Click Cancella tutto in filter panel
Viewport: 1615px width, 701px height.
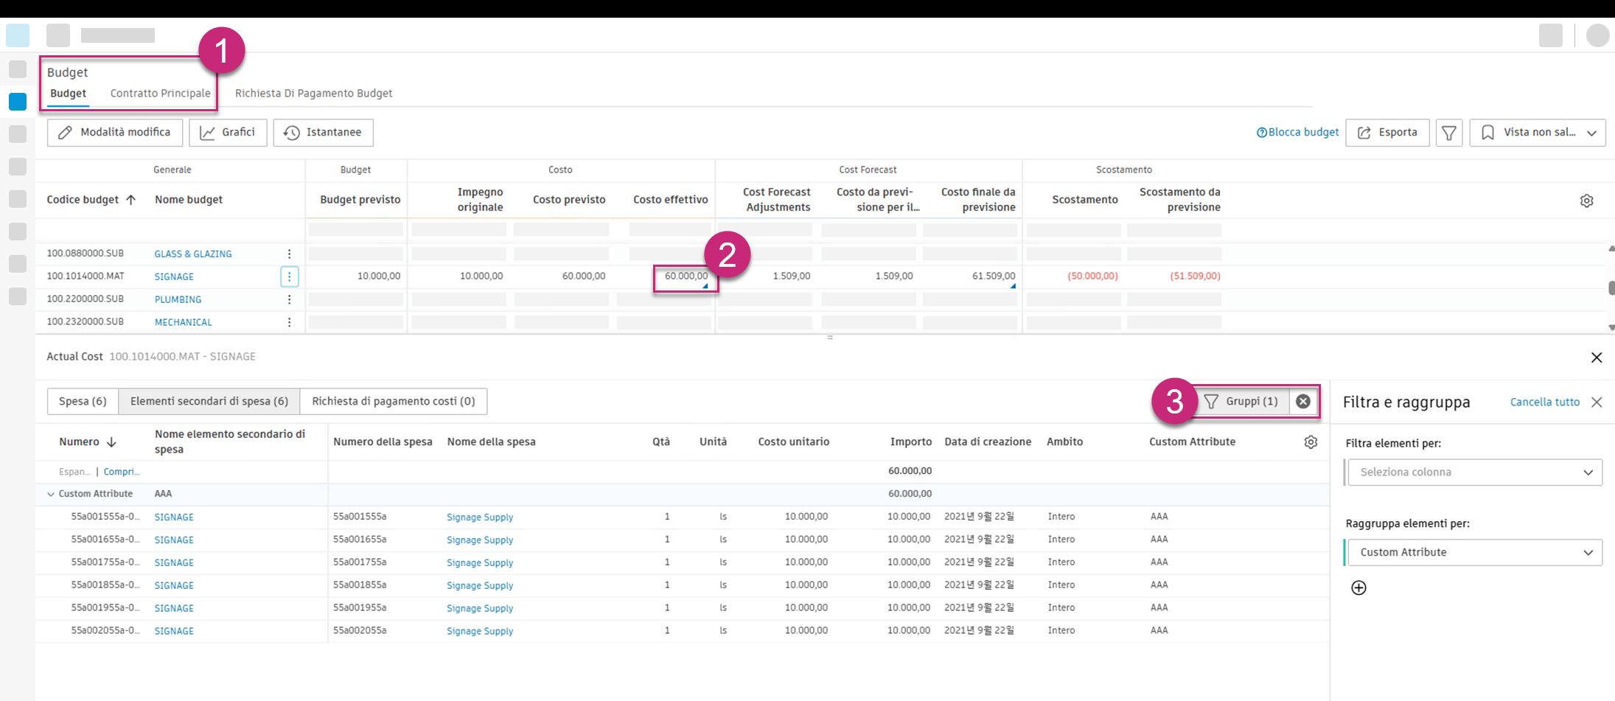1545,402
